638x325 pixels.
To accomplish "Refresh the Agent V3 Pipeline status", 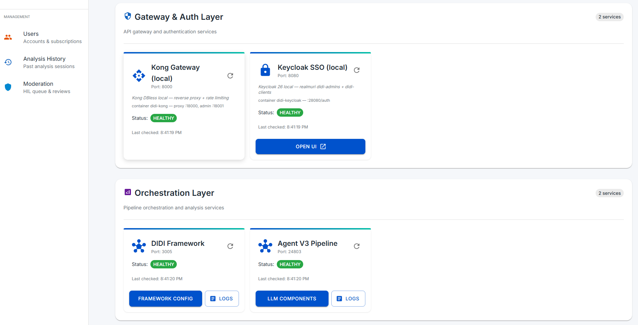I will click(x=357, y=246).
